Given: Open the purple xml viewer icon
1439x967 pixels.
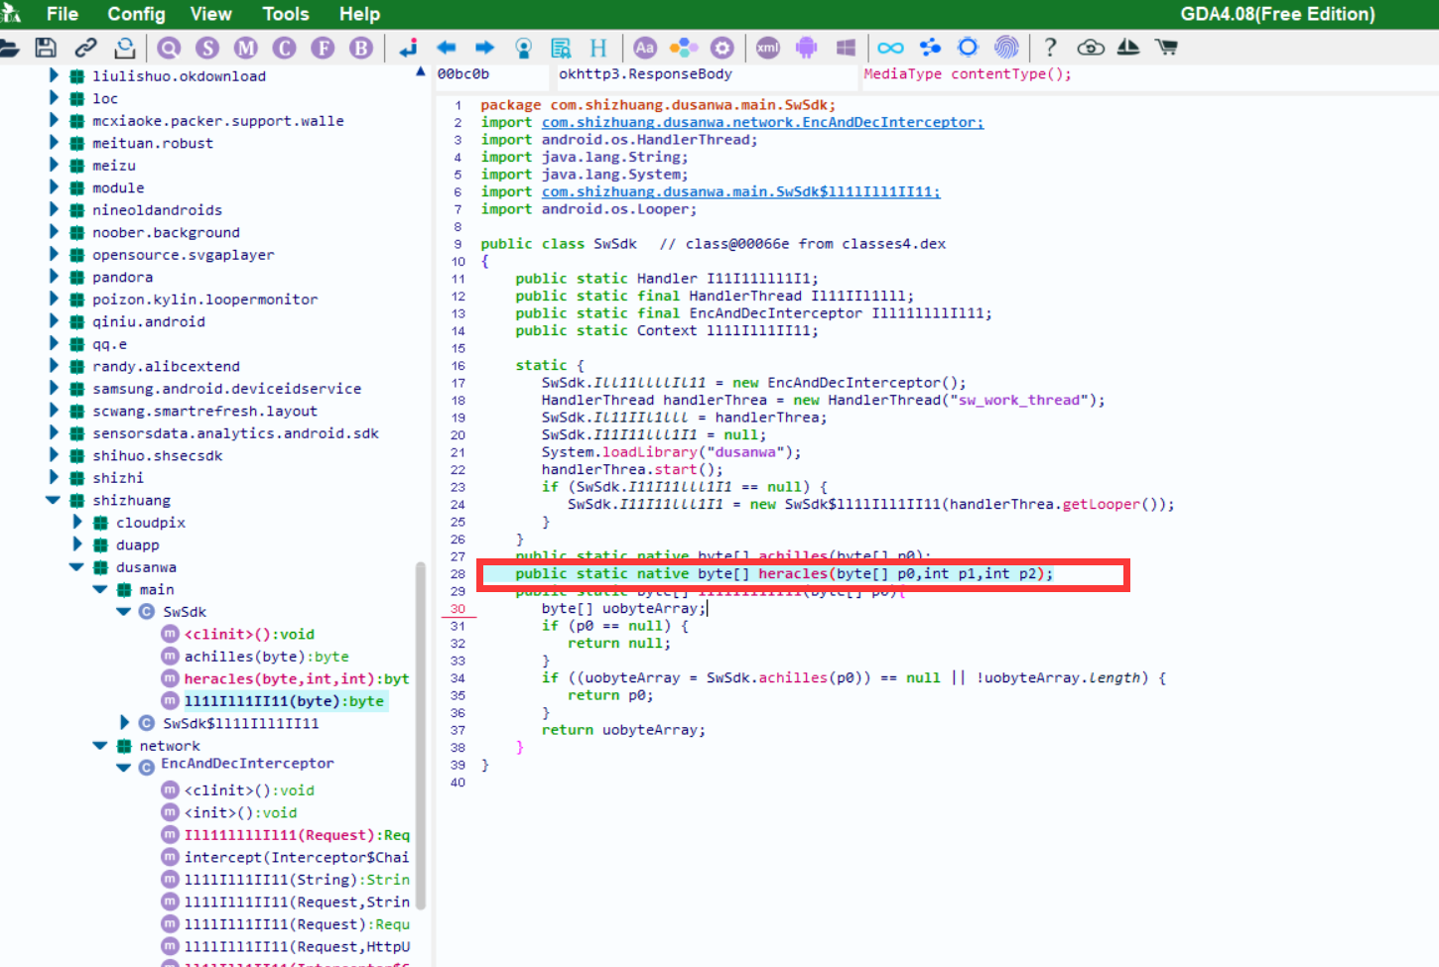Looking at the screenshot, I should click(x=768, y=48).
